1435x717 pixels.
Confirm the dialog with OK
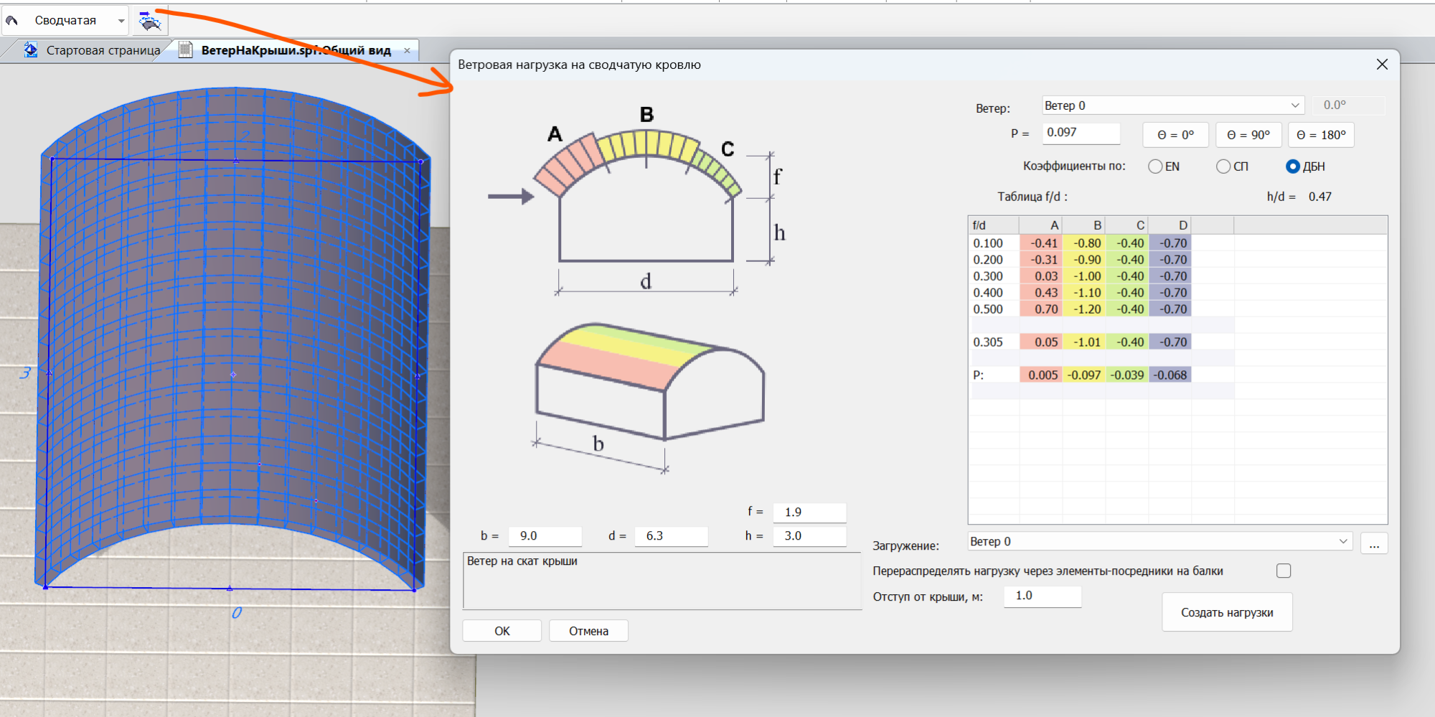pos(502,631)
